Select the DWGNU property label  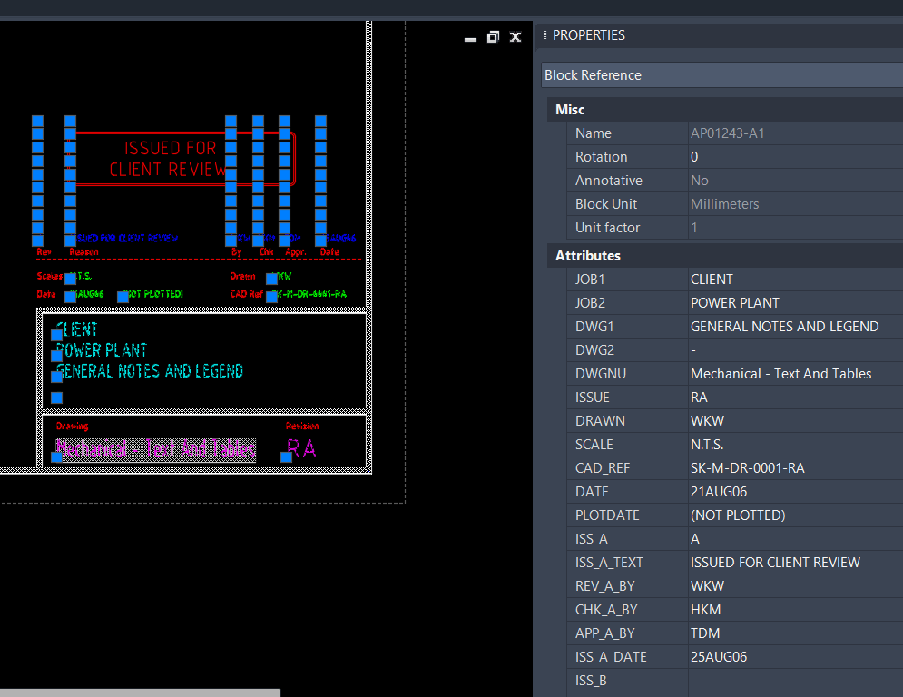tap(600, 374)
